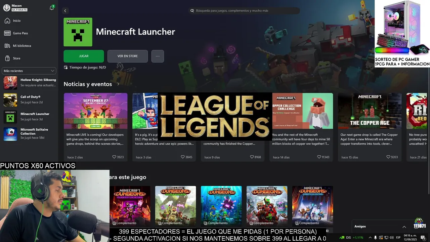The height and width of the screenshot is (242, 430).
Task: Open the more options ellipsis button
Action: pyautogui.click(x=158, y=56)
